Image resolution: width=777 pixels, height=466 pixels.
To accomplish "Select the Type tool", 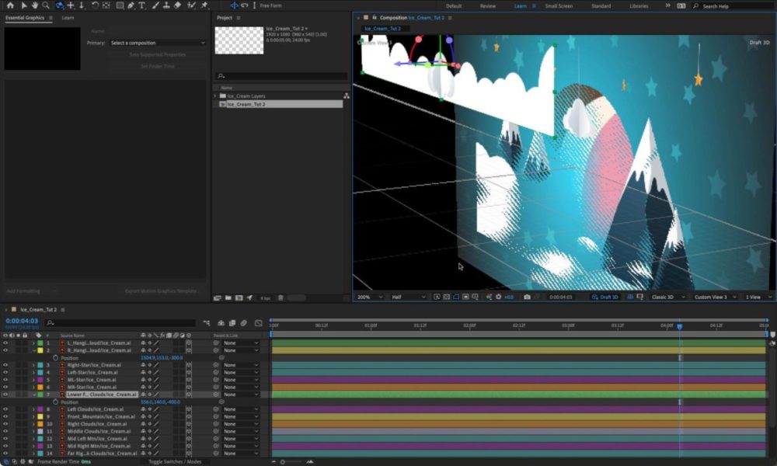I will 142,5.
